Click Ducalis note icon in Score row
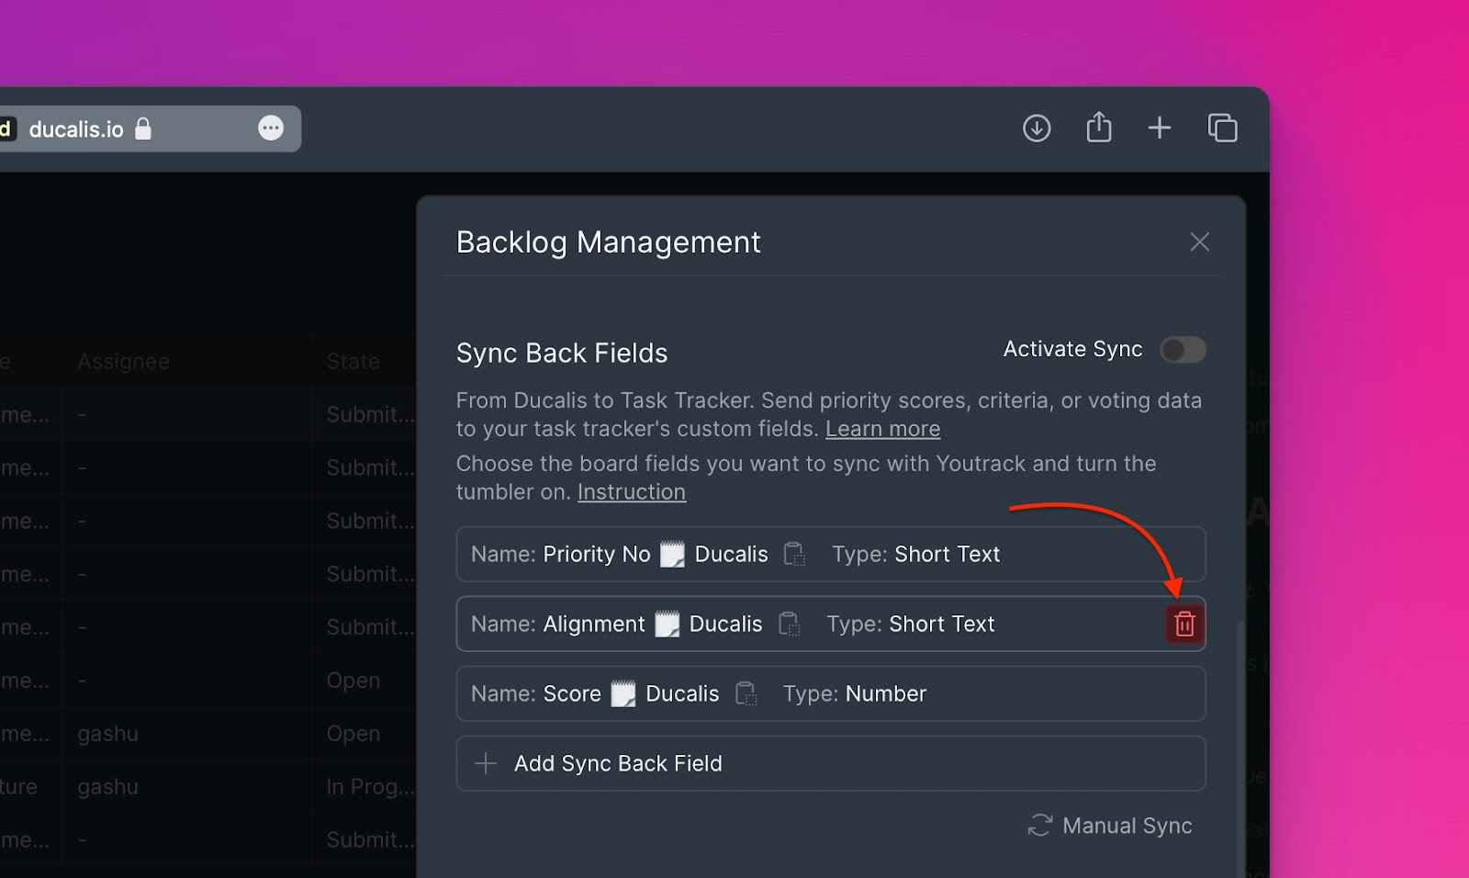Screen dimensions: 1469x878 click(x=623, y=694)
